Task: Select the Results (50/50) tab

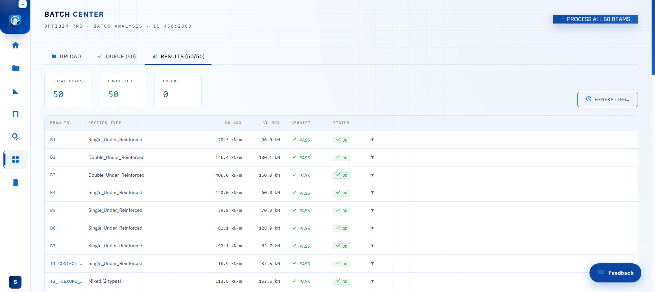Action: click(178, 56)
